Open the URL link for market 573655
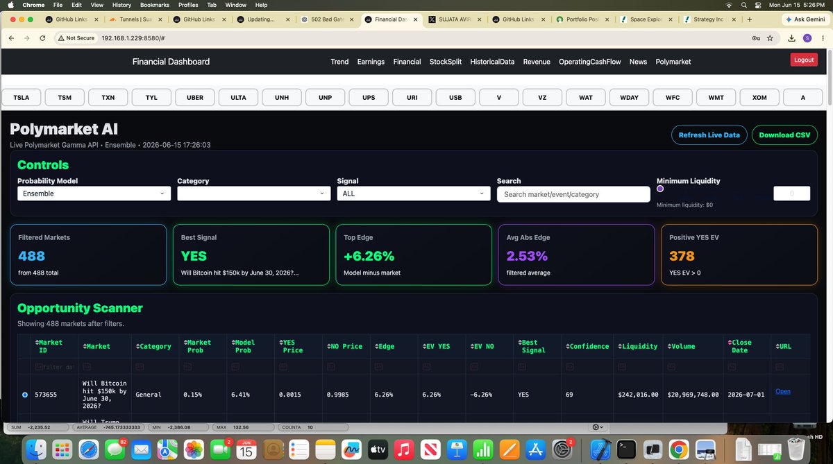Image resolution: width=833 pixels, height=464 pixels. [782, 392]
